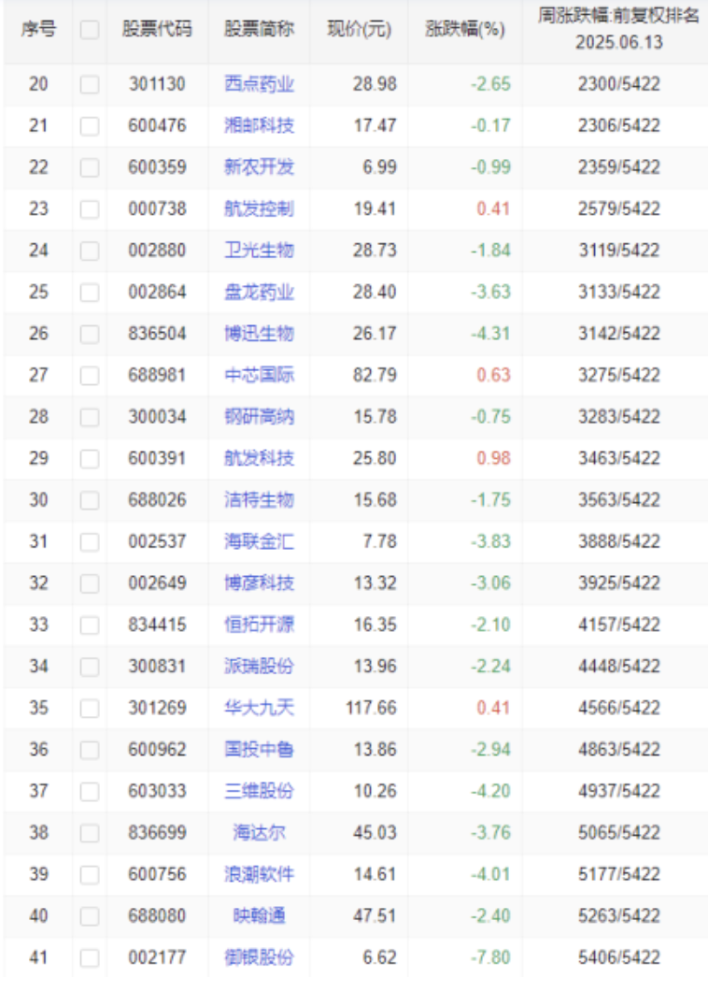Check the box for row 35 华大九天

(90, 709)
